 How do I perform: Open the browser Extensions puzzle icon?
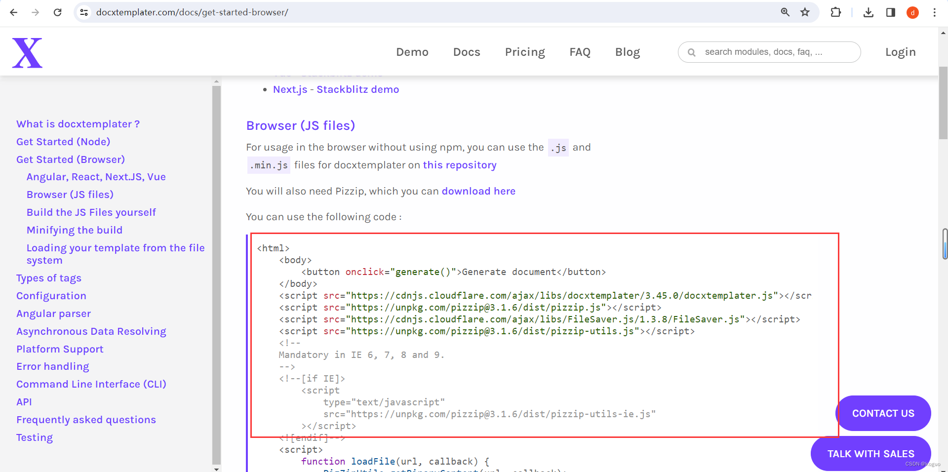click(836, 12)
